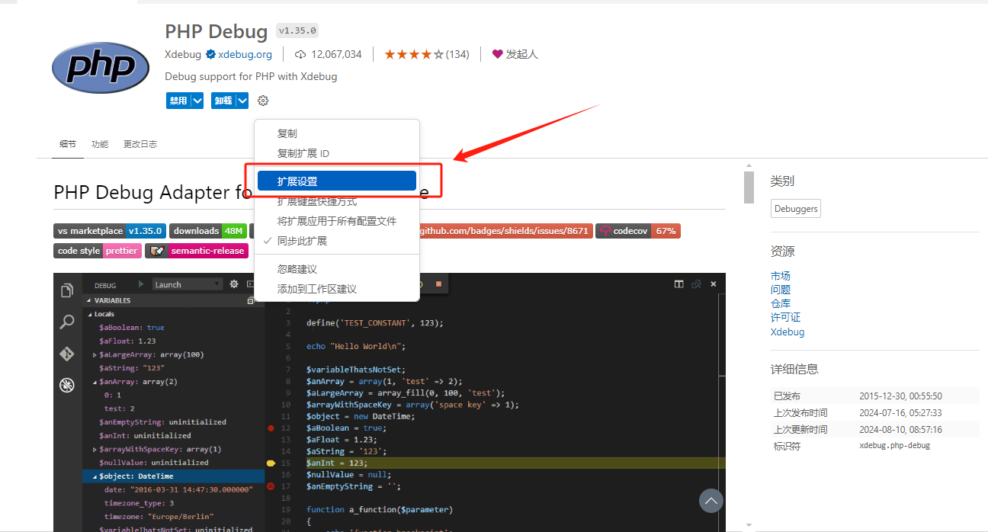Image resolution: width=988 pixels, height=532 pixels.
Task: Open the 仓库 resource link
Action: point(781,303)
